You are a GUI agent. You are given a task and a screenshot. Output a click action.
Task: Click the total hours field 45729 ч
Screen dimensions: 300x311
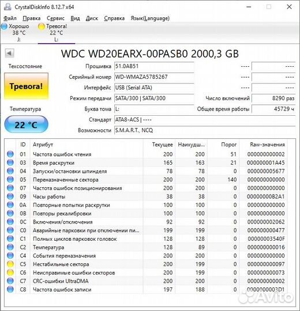[273, 109]
